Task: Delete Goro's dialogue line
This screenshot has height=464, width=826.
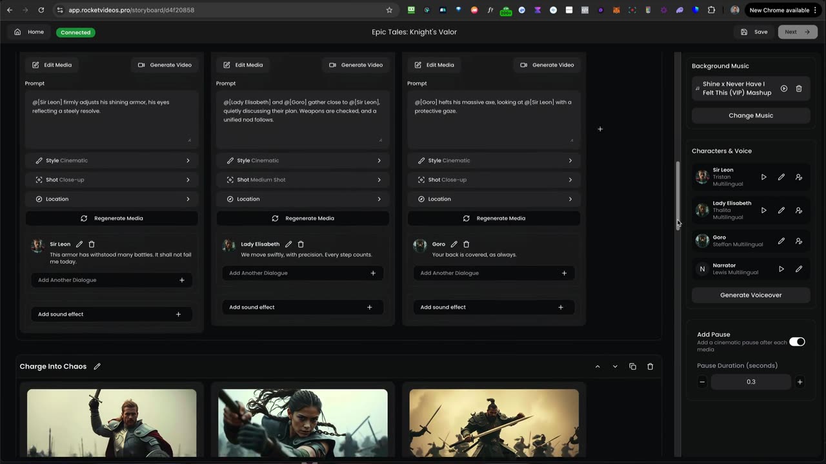Action: click(x=467, y=244)
